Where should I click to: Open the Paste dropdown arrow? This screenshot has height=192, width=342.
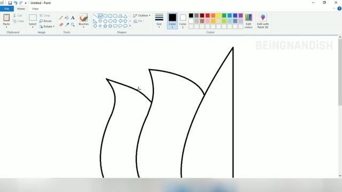[x=6, y=27]
